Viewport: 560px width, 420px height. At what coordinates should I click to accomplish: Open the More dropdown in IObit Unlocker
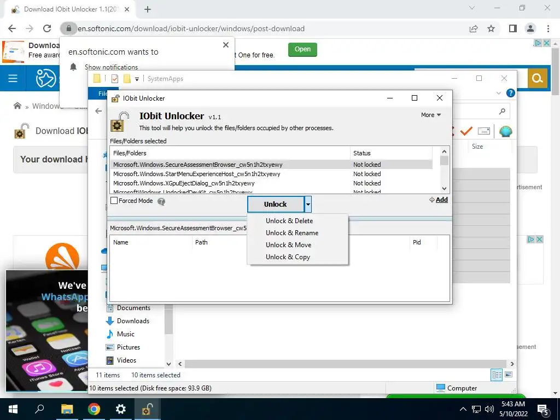click(431, 115)
